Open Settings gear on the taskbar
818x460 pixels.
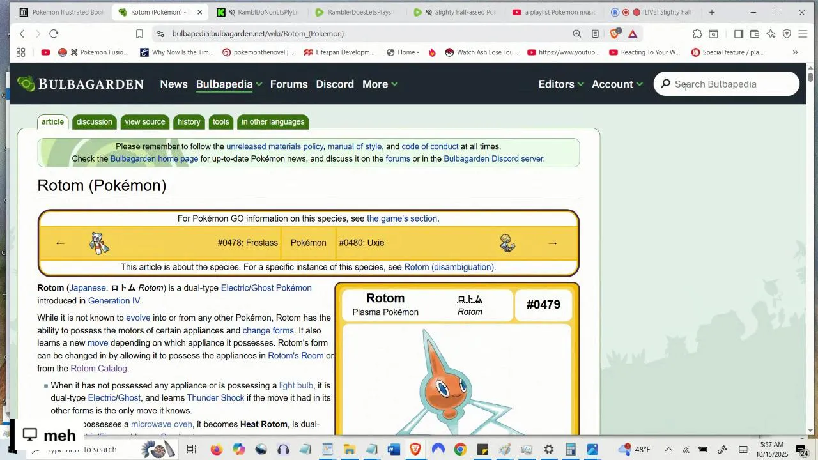click(548, 450)
